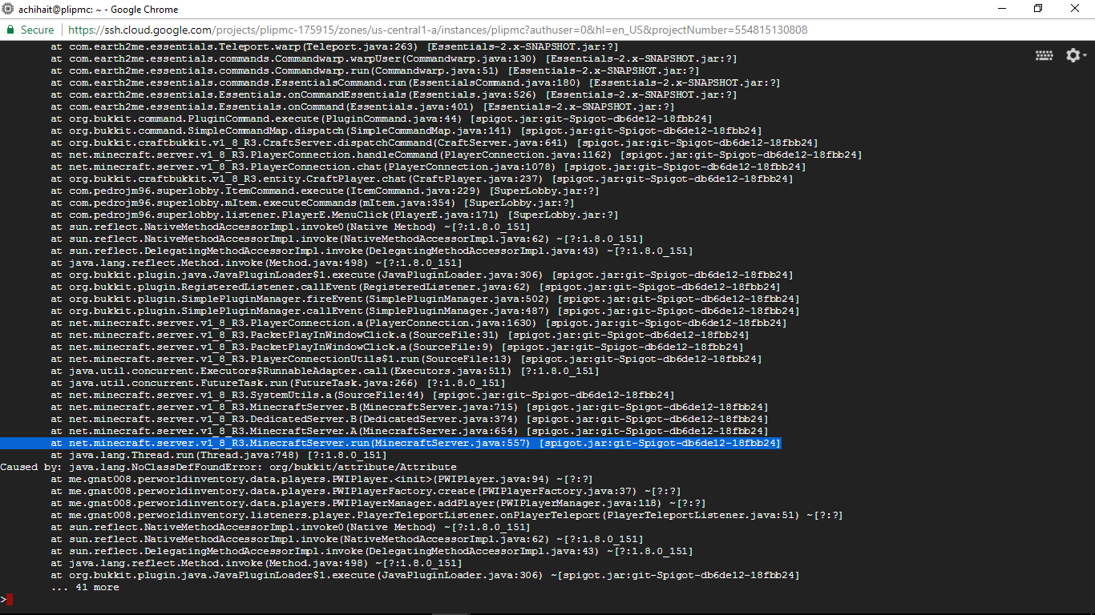Click the DedicatedServer.B line
This screenshot has height=615, width=1095.
(x=409, y=419)
